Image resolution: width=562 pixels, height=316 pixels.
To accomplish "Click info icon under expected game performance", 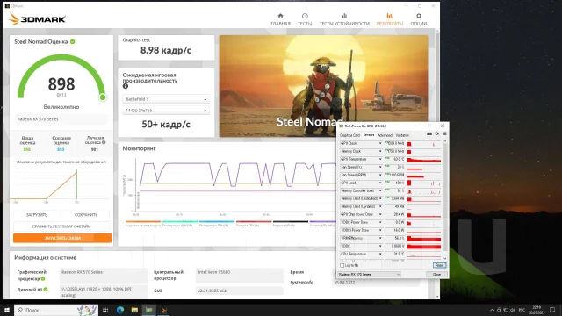I will pyautogui.click(x=125, y=86).
